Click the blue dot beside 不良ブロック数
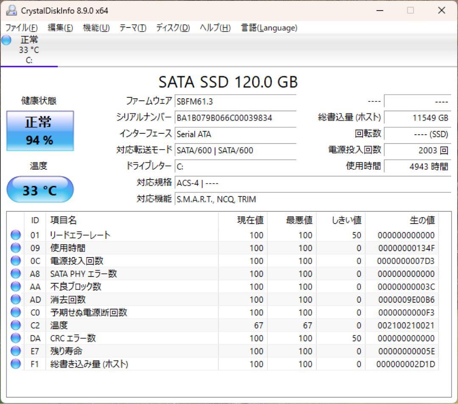Image resolution: width=458 pixels, height=404 pixels. 15,286
